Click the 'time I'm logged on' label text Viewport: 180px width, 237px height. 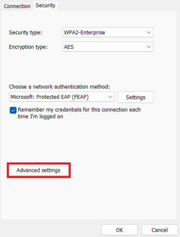pos(40,117)
